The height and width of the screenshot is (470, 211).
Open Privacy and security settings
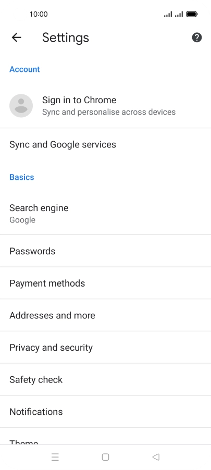(105, 347)
